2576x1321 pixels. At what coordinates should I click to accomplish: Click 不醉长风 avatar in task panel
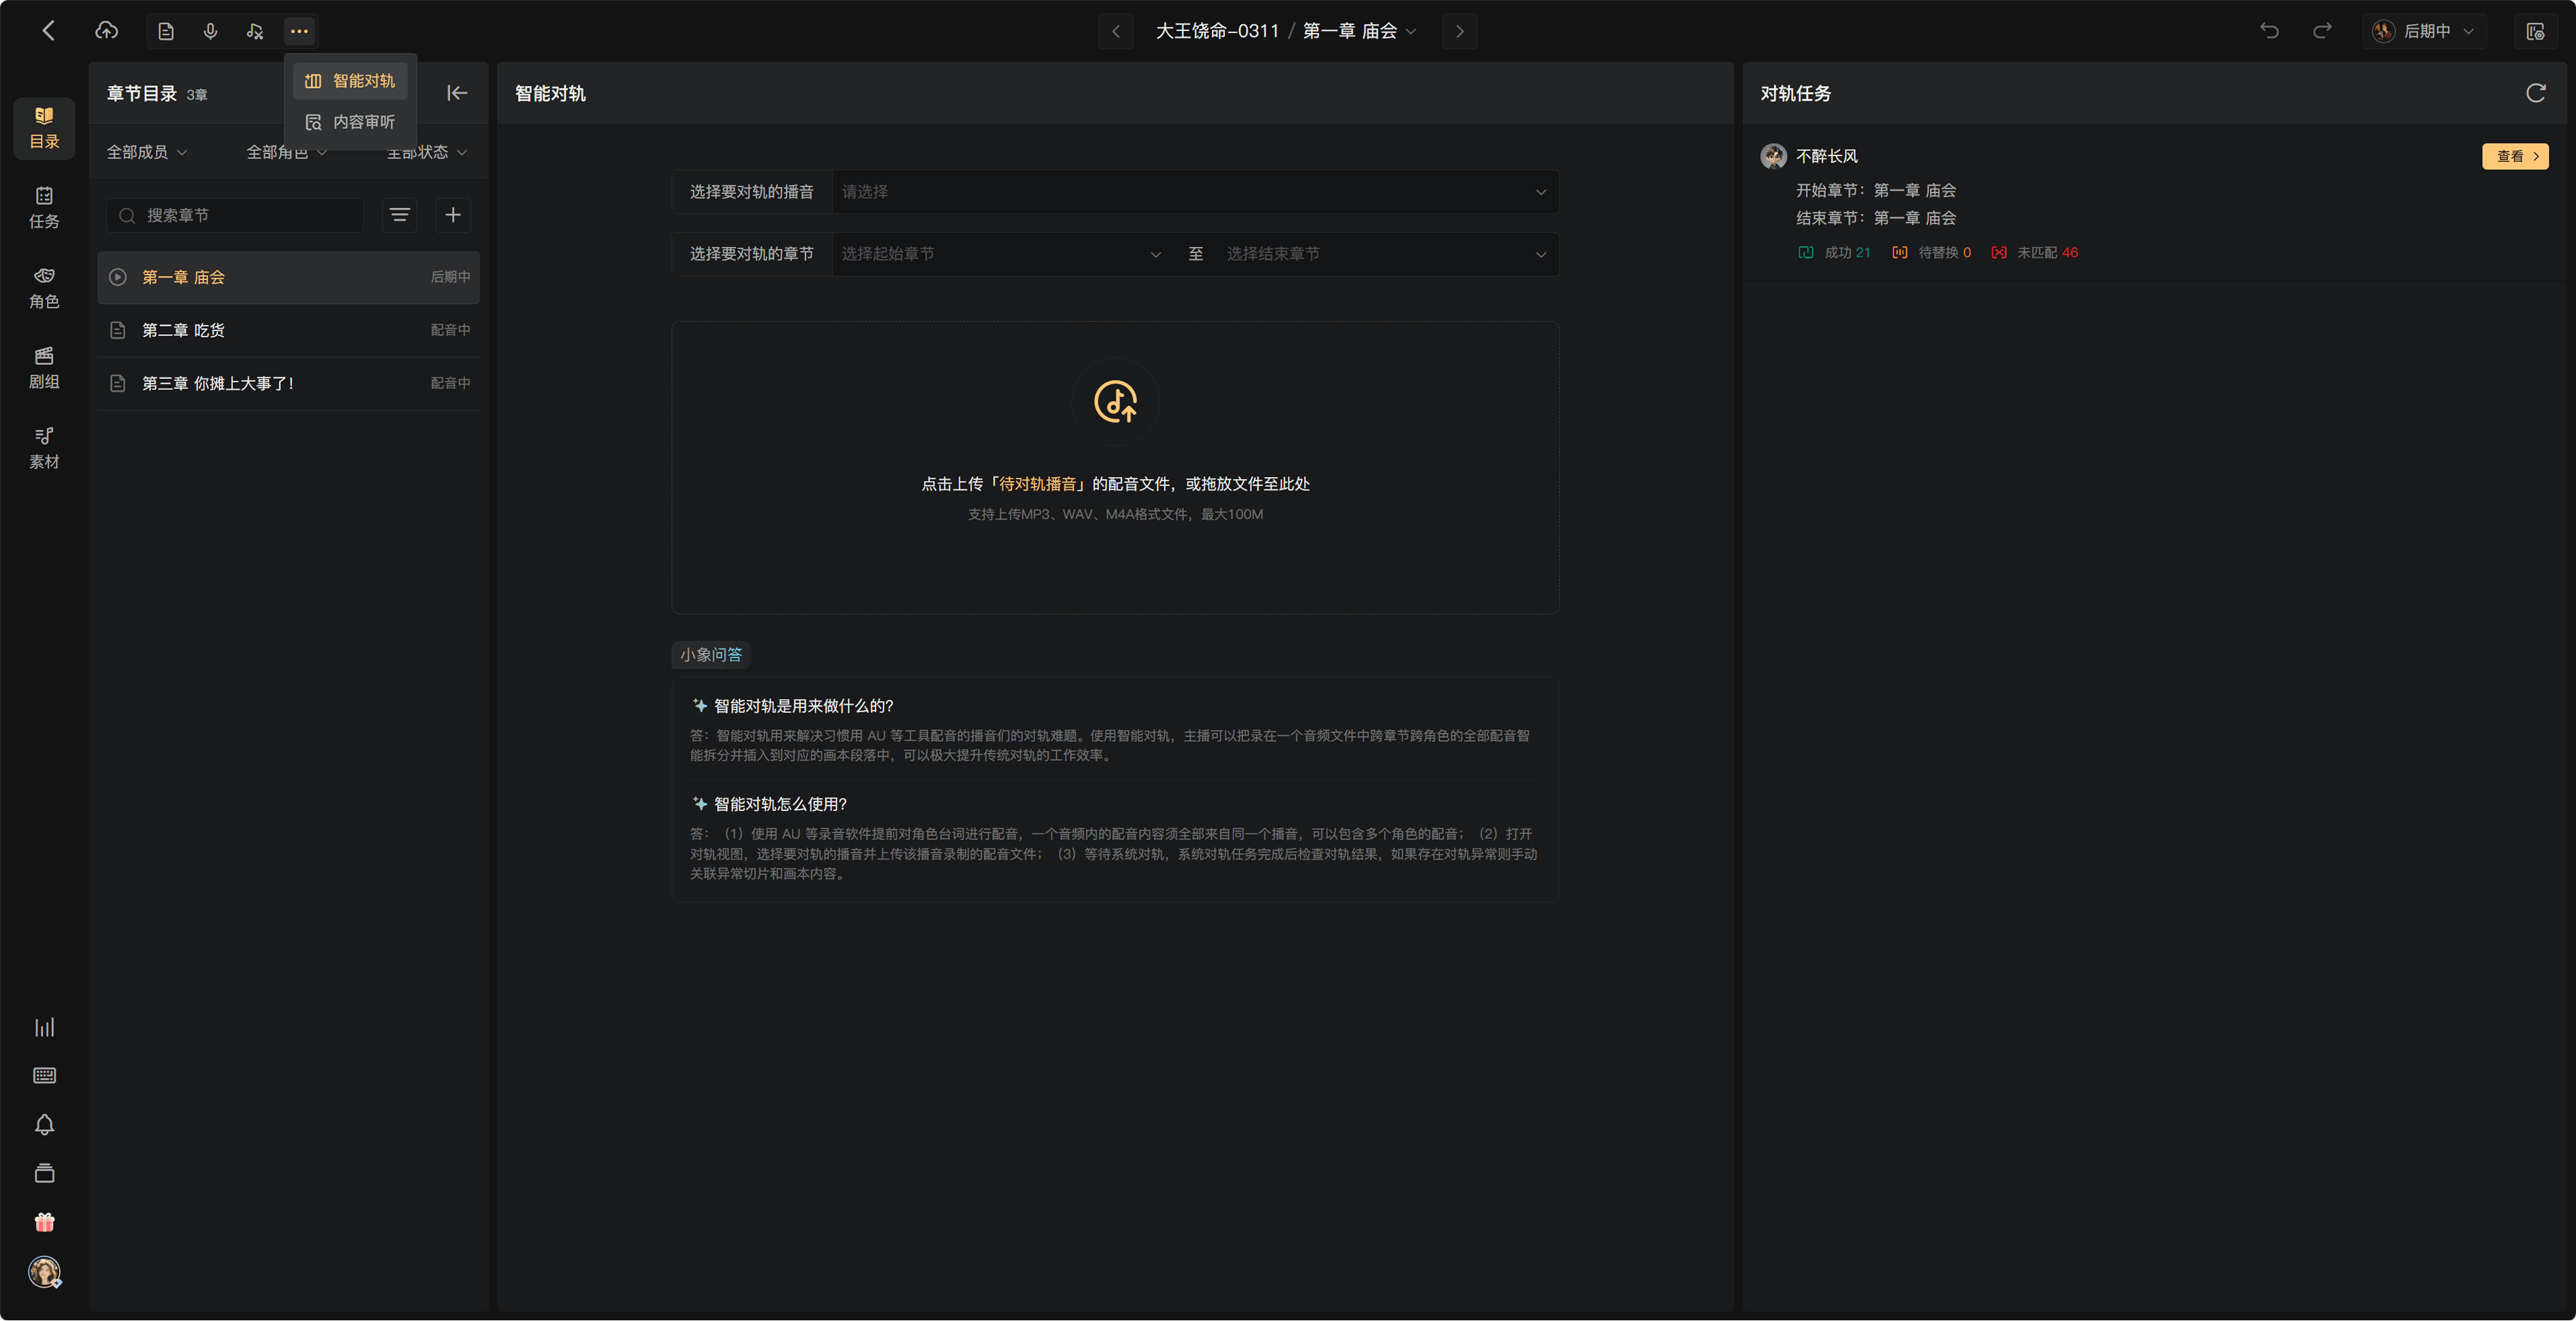[x=1773, y=156]
